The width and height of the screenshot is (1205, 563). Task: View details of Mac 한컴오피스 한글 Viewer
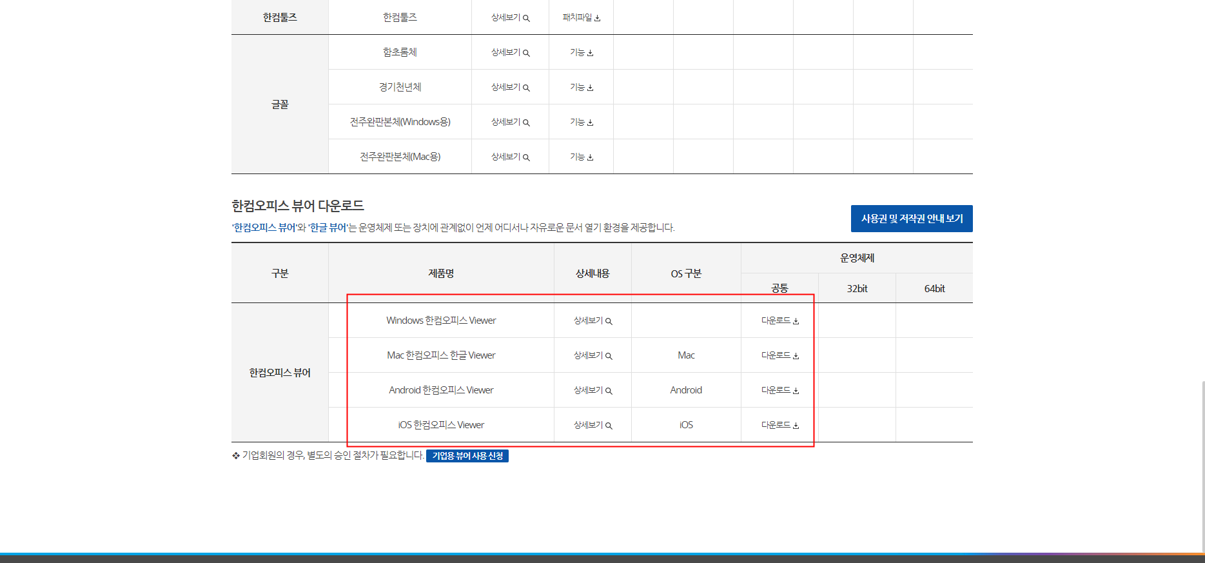pos(593,355)
